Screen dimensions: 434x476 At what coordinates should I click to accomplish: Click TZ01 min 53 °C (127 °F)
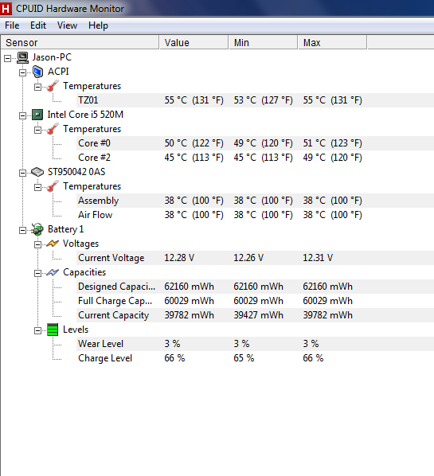click(x=263, y=100)
